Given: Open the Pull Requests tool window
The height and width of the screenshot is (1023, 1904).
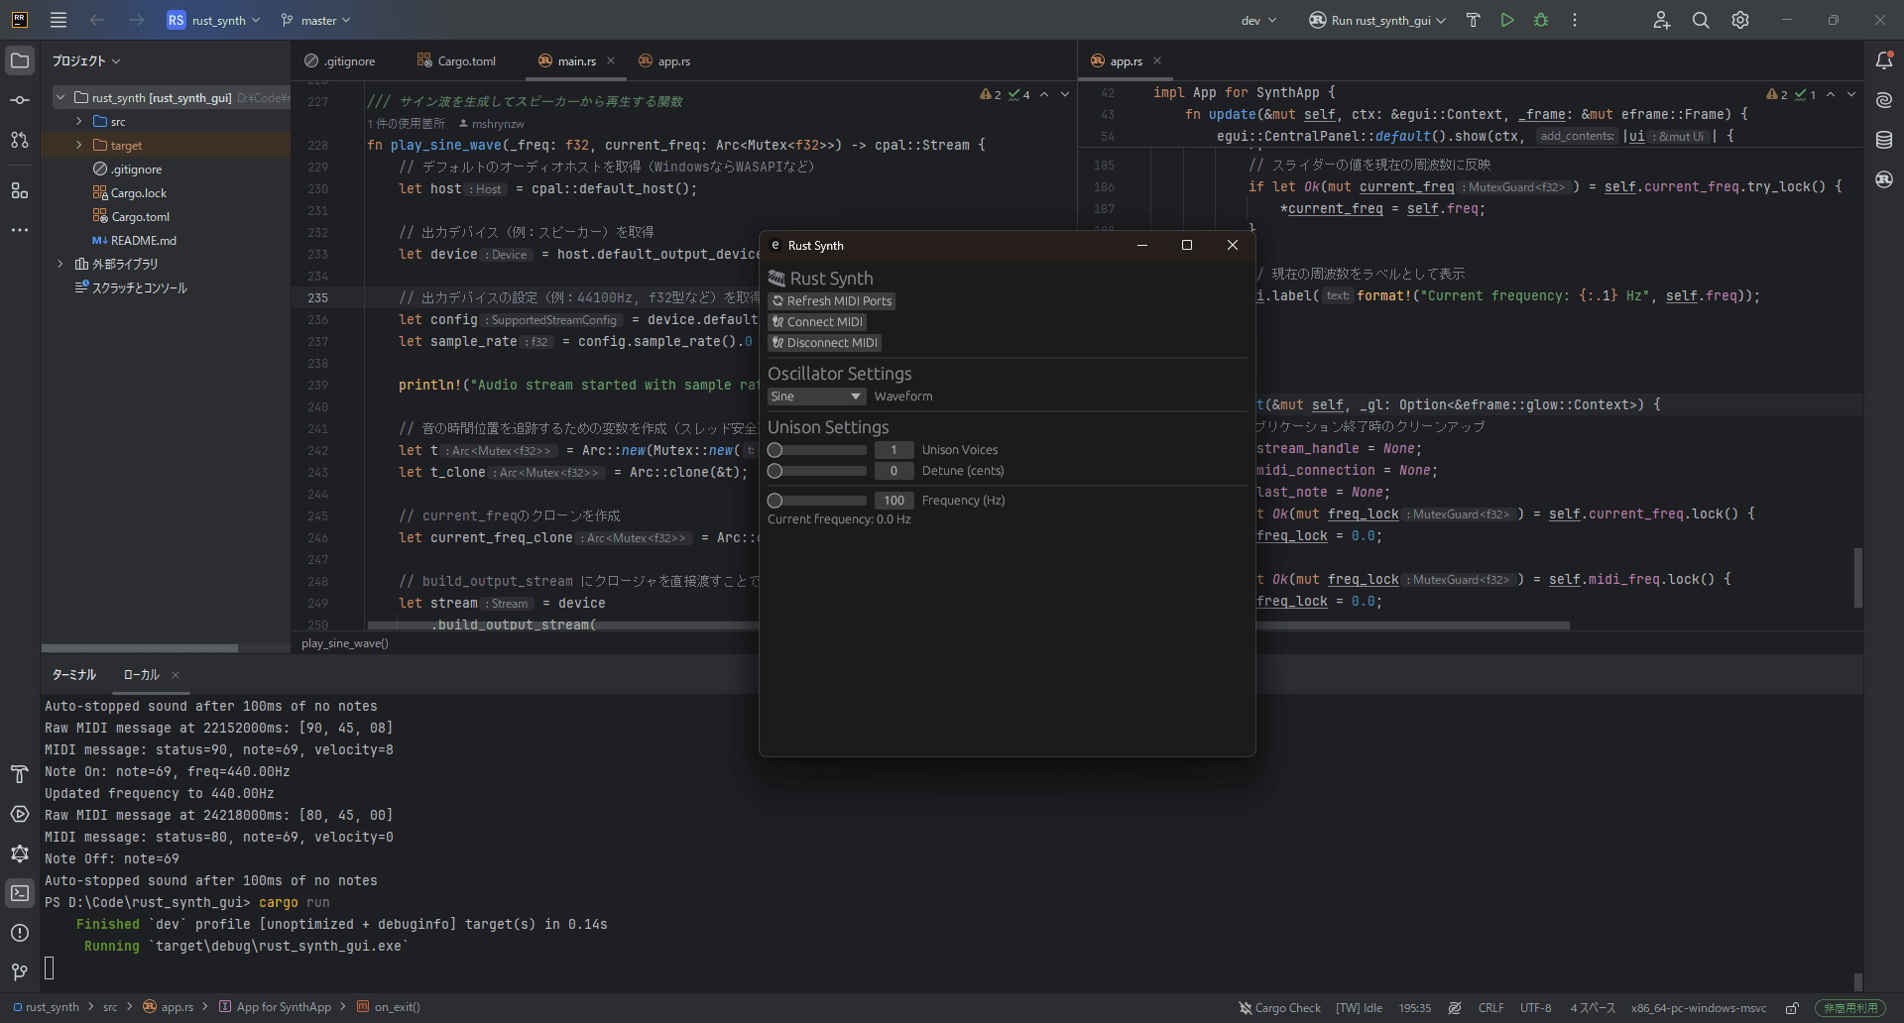Looking at the screenshot, I should click(x=20, y=140).
